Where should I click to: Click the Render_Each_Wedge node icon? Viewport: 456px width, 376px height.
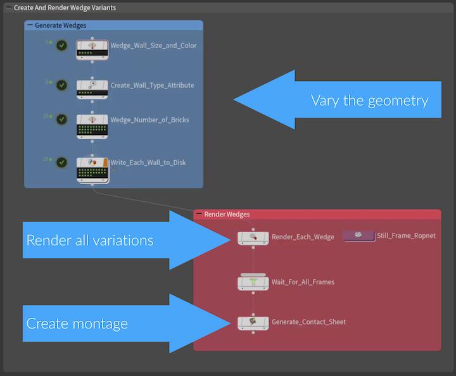pos(253,237)
